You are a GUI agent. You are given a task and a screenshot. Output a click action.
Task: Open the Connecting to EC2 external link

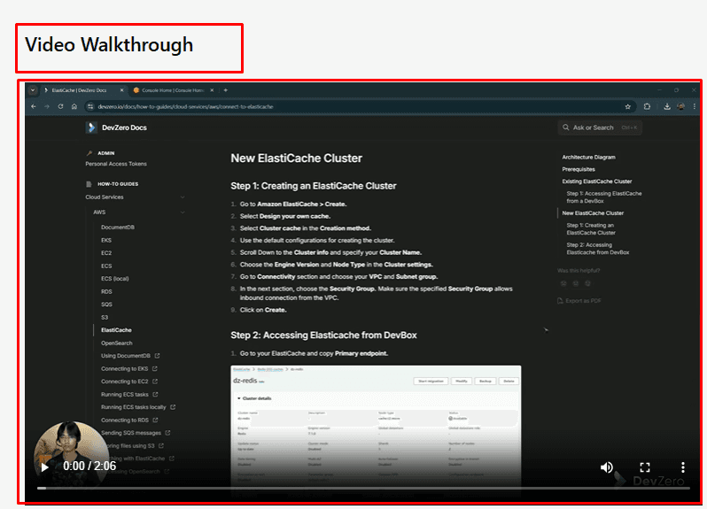[x=129, y=382]
